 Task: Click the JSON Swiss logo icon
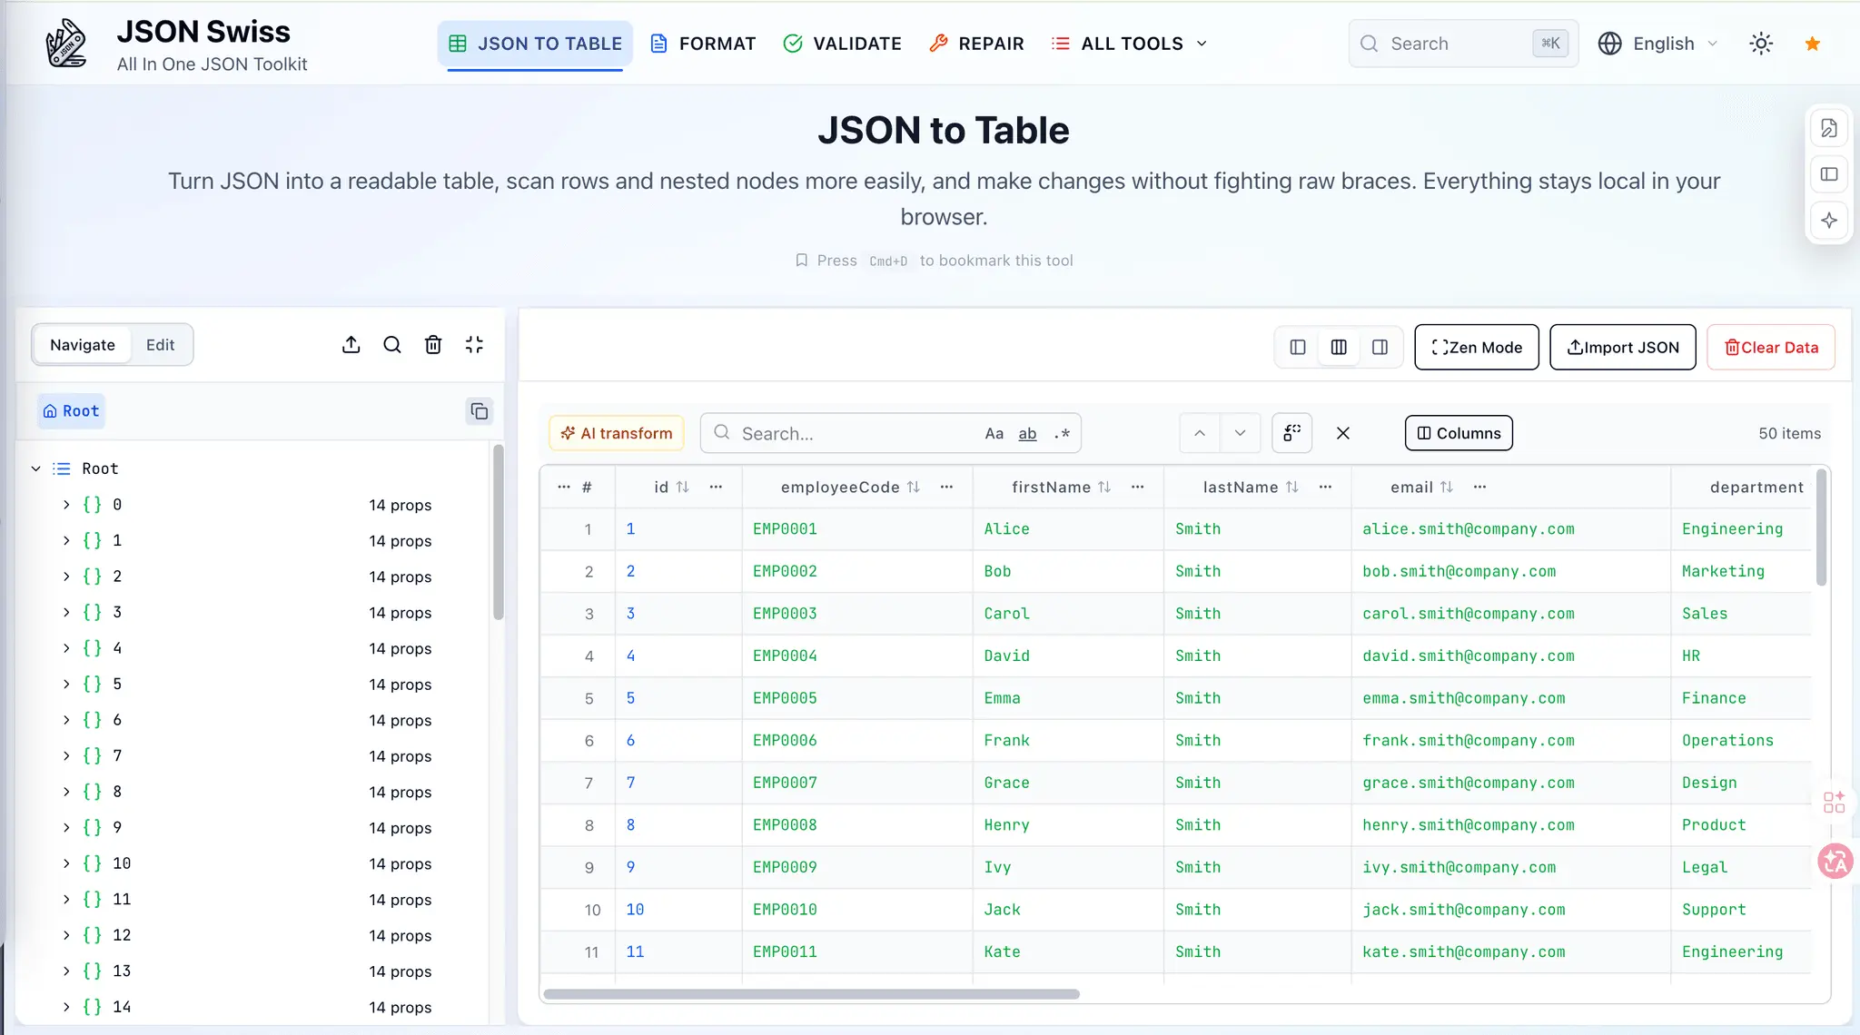click(x=66, y=44)
